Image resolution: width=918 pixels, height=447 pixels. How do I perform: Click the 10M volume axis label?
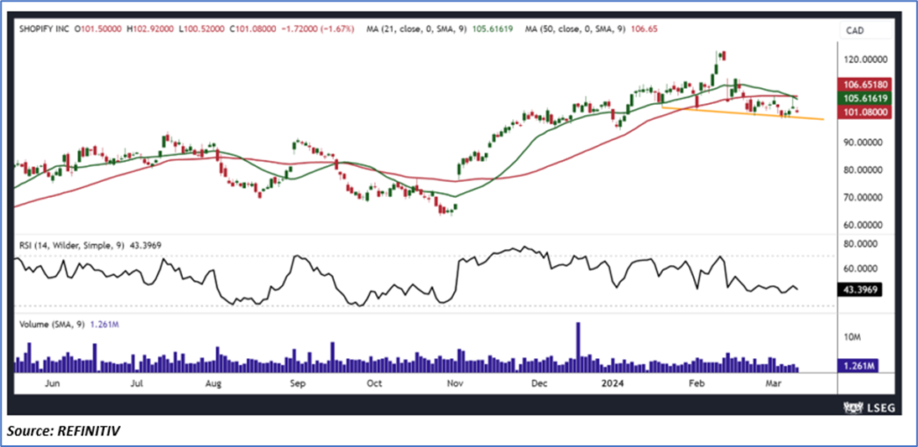pos(852,337)
